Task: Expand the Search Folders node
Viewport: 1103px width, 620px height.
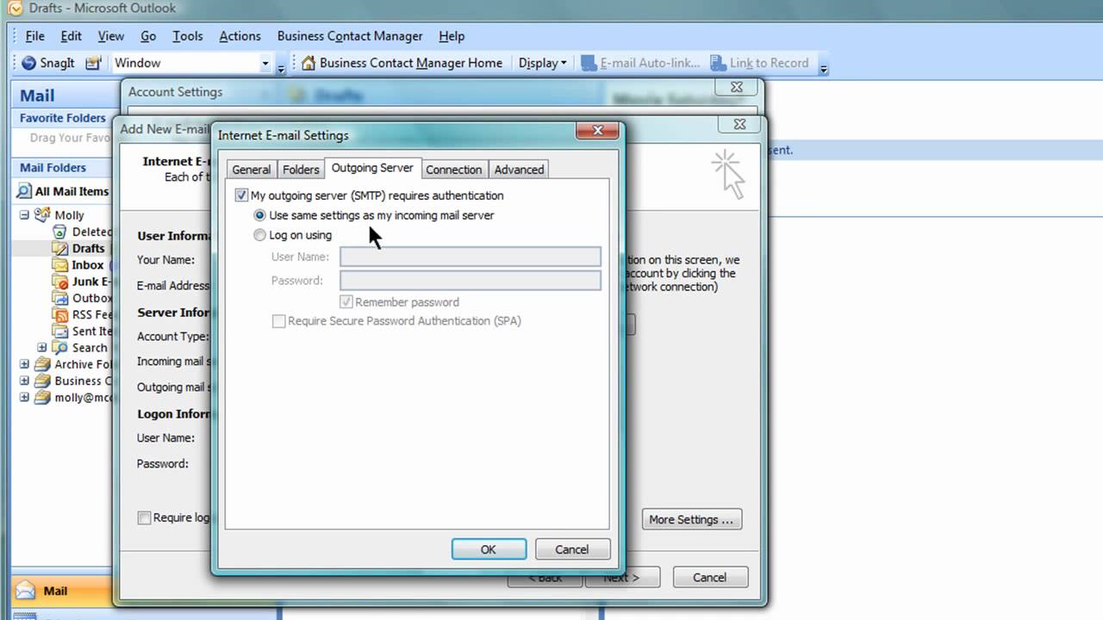Action: 41,348
